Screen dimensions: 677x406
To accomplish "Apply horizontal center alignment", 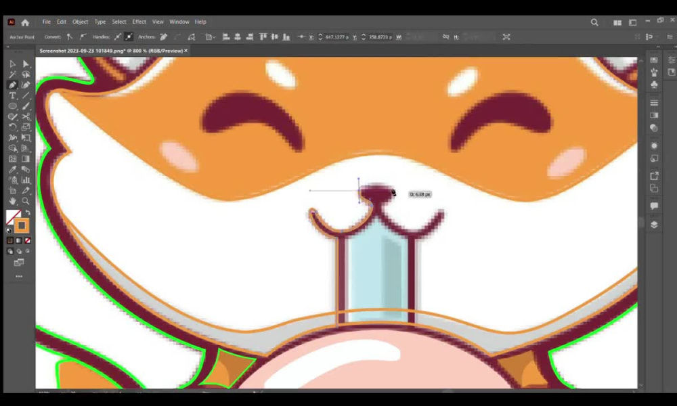I will click(238, 37).
